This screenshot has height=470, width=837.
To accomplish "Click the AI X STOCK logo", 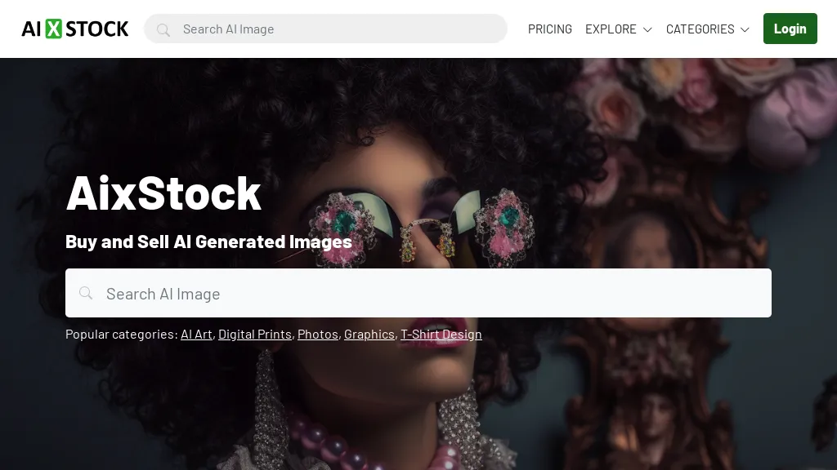I will (74, 29).
